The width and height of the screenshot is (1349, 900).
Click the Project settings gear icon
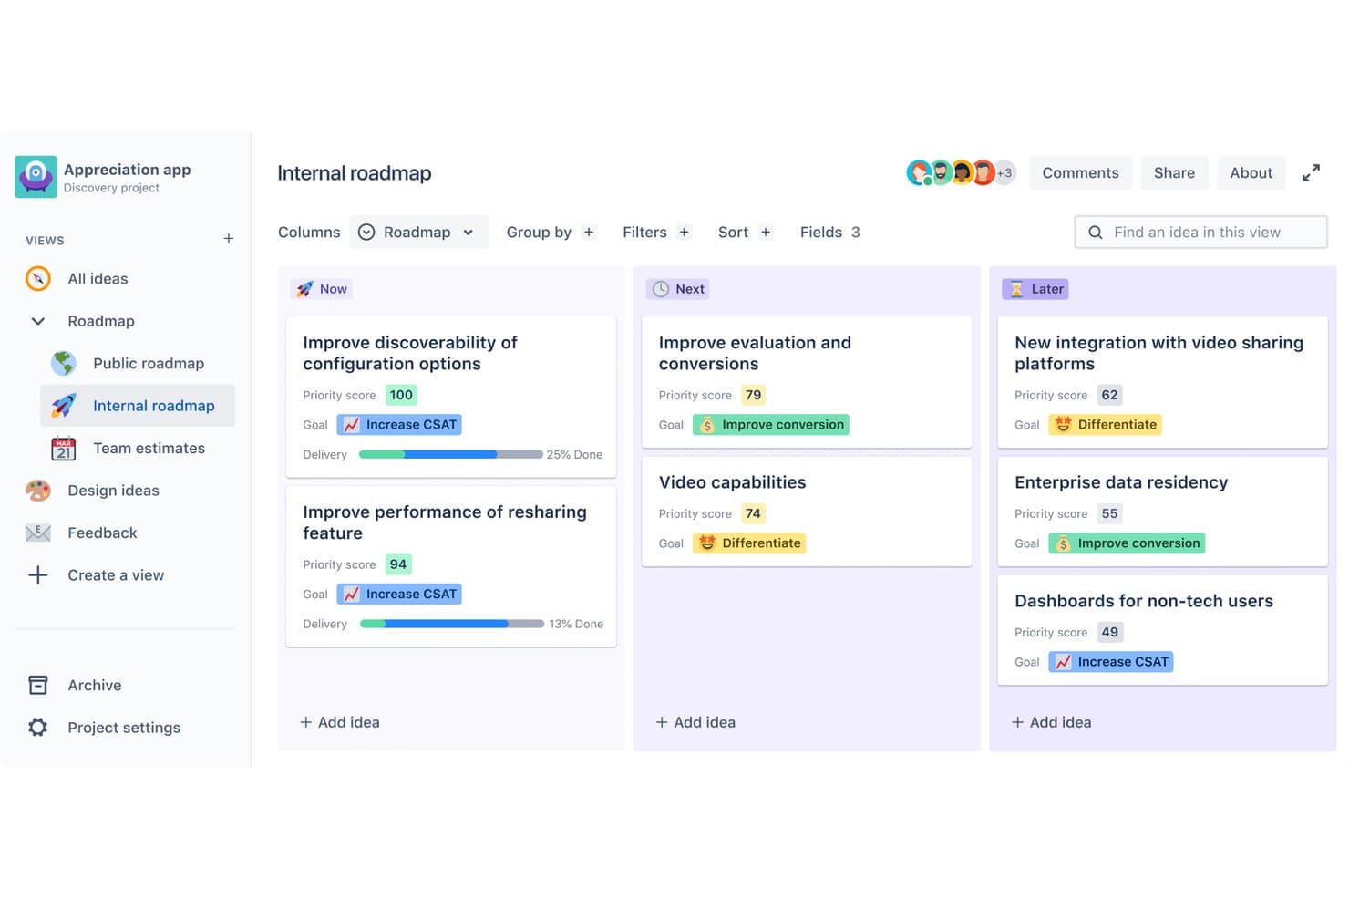[38, 727]
